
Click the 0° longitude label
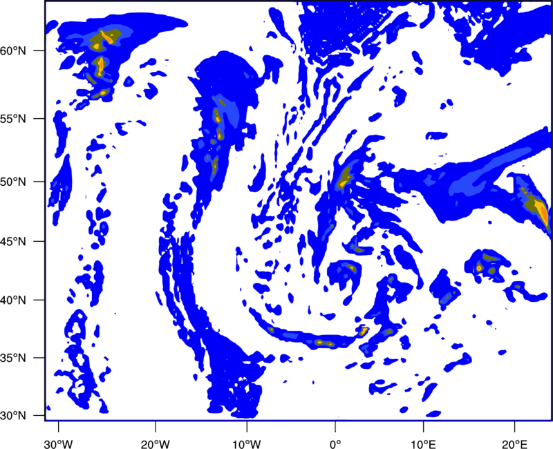[x=335, y=444]
